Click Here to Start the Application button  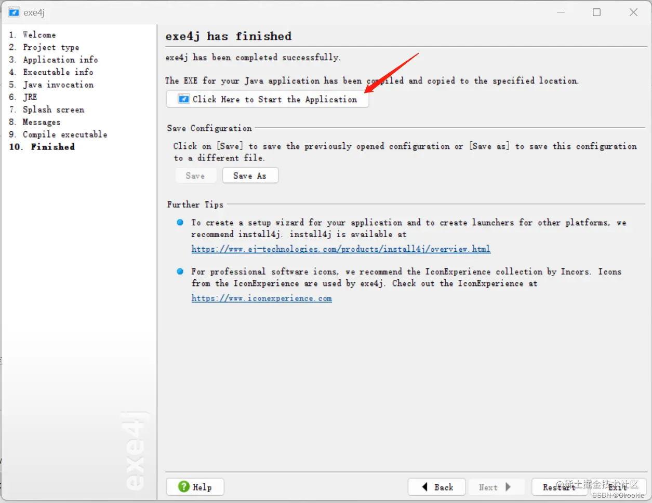tap(268, 99)
